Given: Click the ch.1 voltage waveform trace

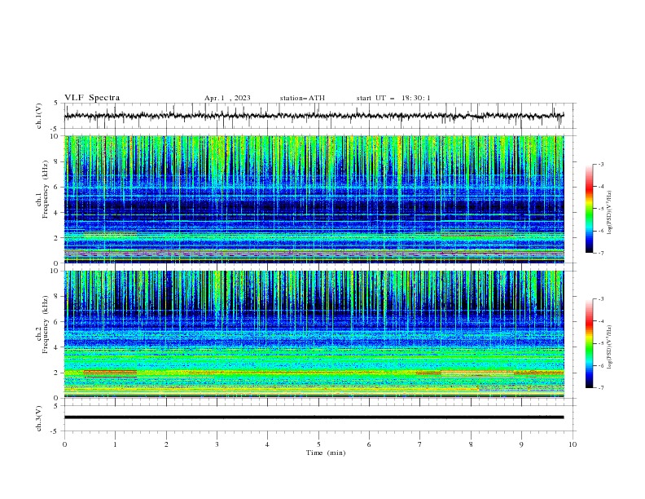Looking at the screenshot, I should (314, 116).
